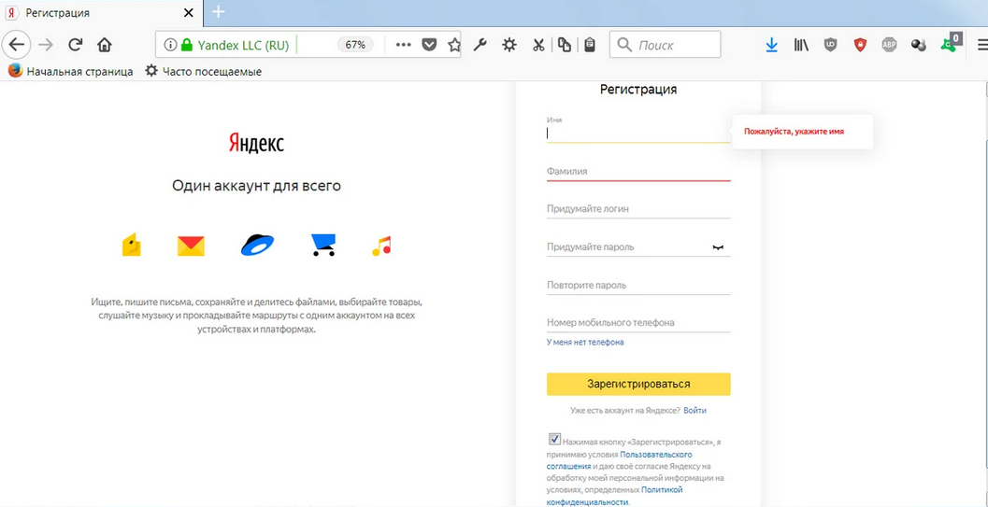Focus the Повторите пароль field
The image size is (988, 507).
[638, 285]
